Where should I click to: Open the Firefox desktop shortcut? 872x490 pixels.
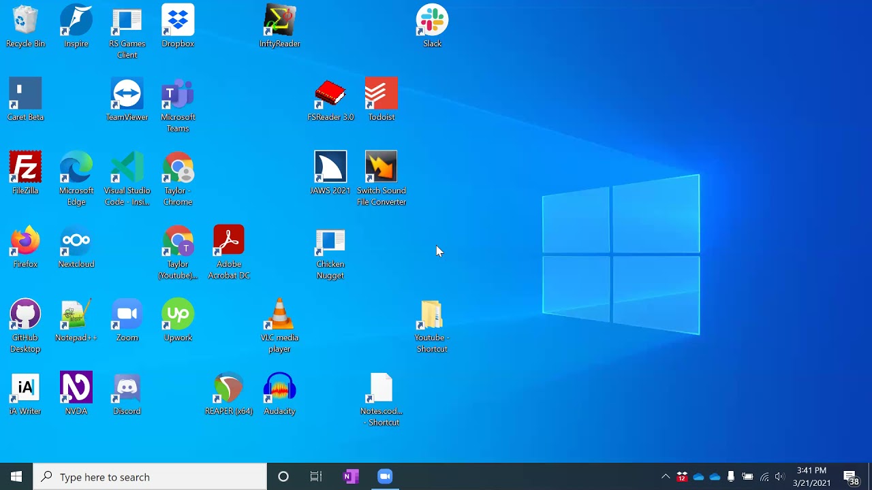pyautogui.click(x=25, y=248)
